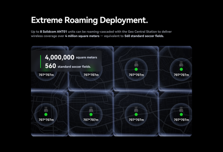Viewport: 223px width, 152px height.
Task: Click the antenna icon in the top row's third tile
Action: pos(136,64)
